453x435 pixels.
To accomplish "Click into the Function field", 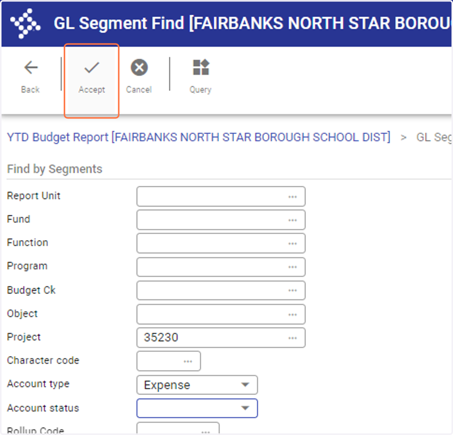I will 221,243.
